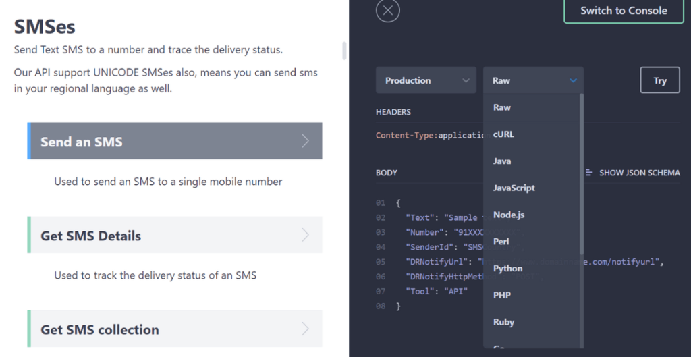Viewport: 691px width, 357px height.
Task: Choose Perl from the language list
Action: (x=501, y=242)
